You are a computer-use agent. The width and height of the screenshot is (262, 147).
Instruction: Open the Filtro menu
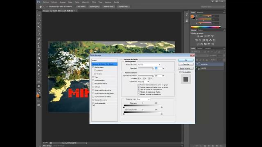(94, 2)
